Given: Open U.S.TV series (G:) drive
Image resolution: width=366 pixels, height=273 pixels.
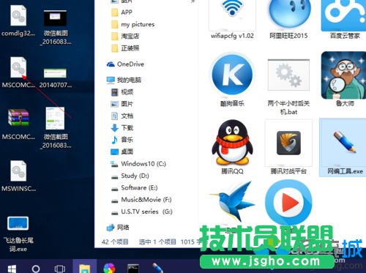Looking at the screenshot, I should [x=142, y=212].
